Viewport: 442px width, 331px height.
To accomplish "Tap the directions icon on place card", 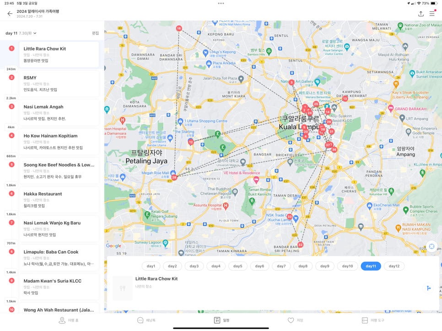I will tap(428, 288).
